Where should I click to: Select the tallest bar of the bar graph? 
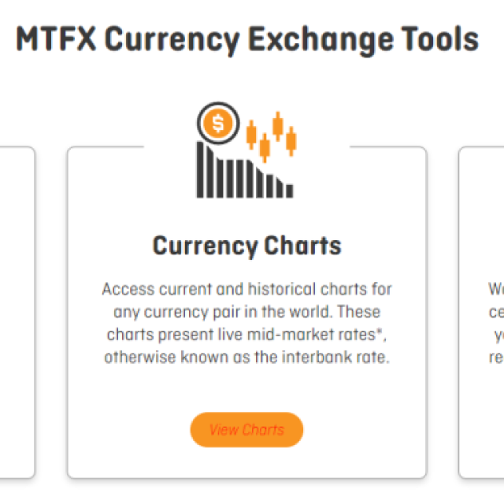click(x=200, y=170)
